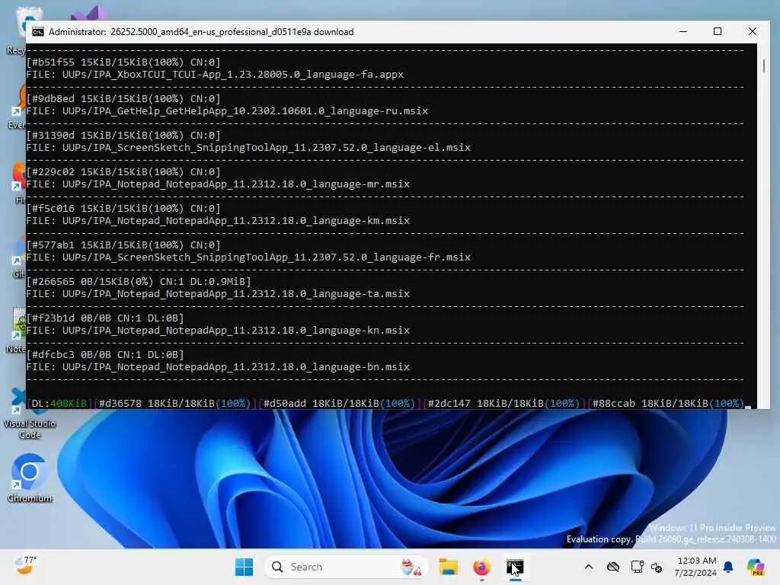Click the #9db8ed 15KiB progress line

(123, 99)
